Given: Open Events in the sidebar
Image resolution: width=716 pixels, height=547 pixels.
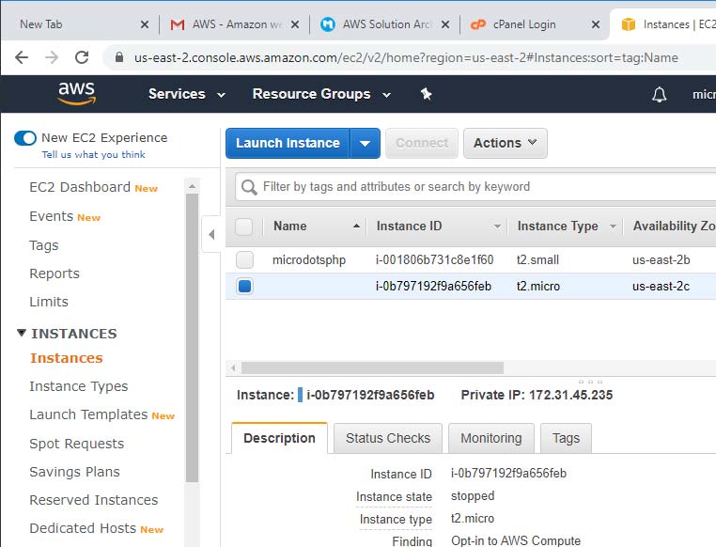Looking at the screenshot, I should tap(51, 216).
